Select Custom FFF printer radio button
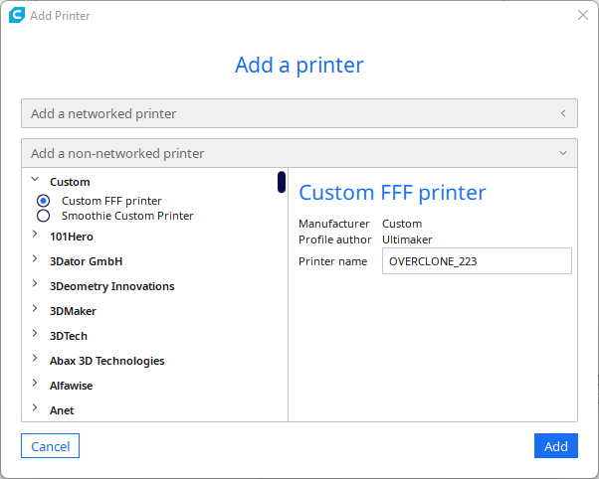This screenshot has width=599, height=479. pos(43,201)
